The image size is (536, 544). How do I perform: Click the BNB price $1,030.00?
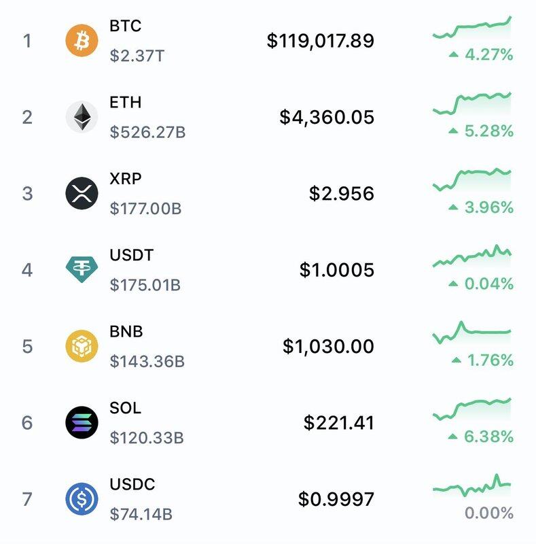coord(328,346)
